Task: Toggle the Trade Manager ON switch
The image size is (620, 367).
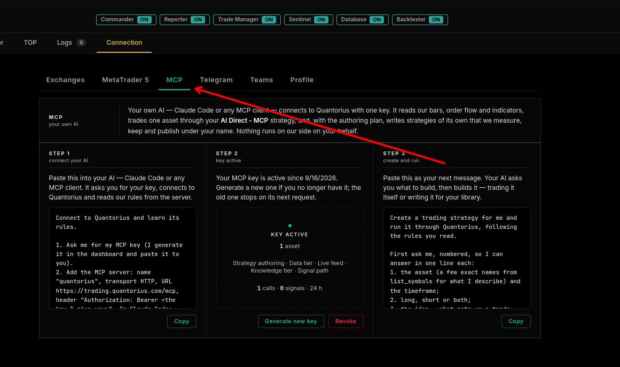Action: click(269, 20)
